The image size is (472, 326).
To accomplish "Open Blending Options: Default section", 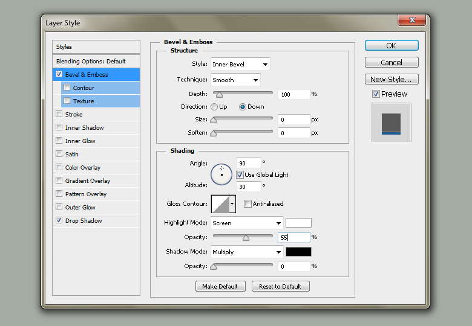I will coord(91,62).
